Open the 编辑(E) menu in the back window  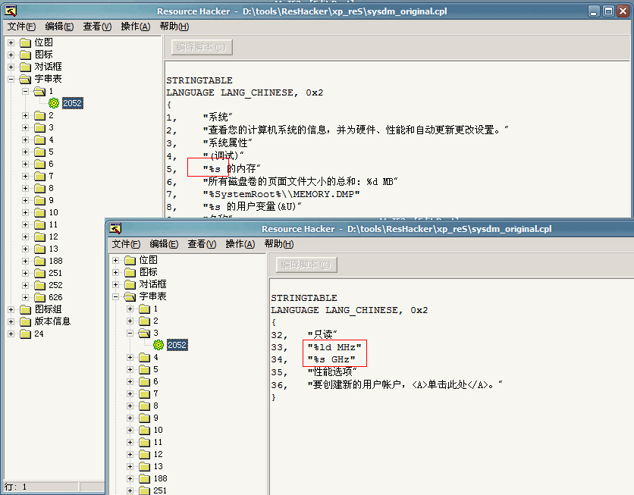[59, 27]
